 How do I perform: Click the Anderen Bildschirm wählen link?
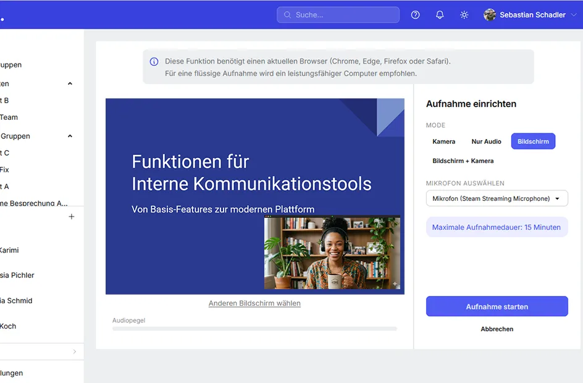pyautogui.click(x=254, y=303)
